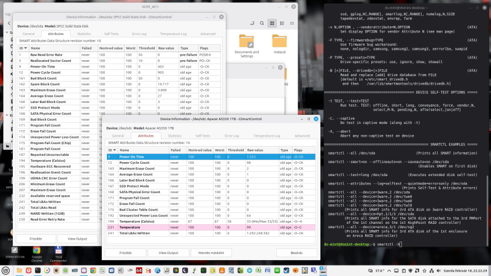Image resolution: width=491 pixels, height=276 pixels.
Task: Click the Bezárás button
Action: pos(296,253)
